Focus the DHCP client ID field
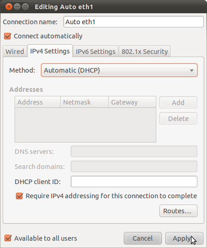Viewport: 207px width, 248px height. tap(134, 182)
